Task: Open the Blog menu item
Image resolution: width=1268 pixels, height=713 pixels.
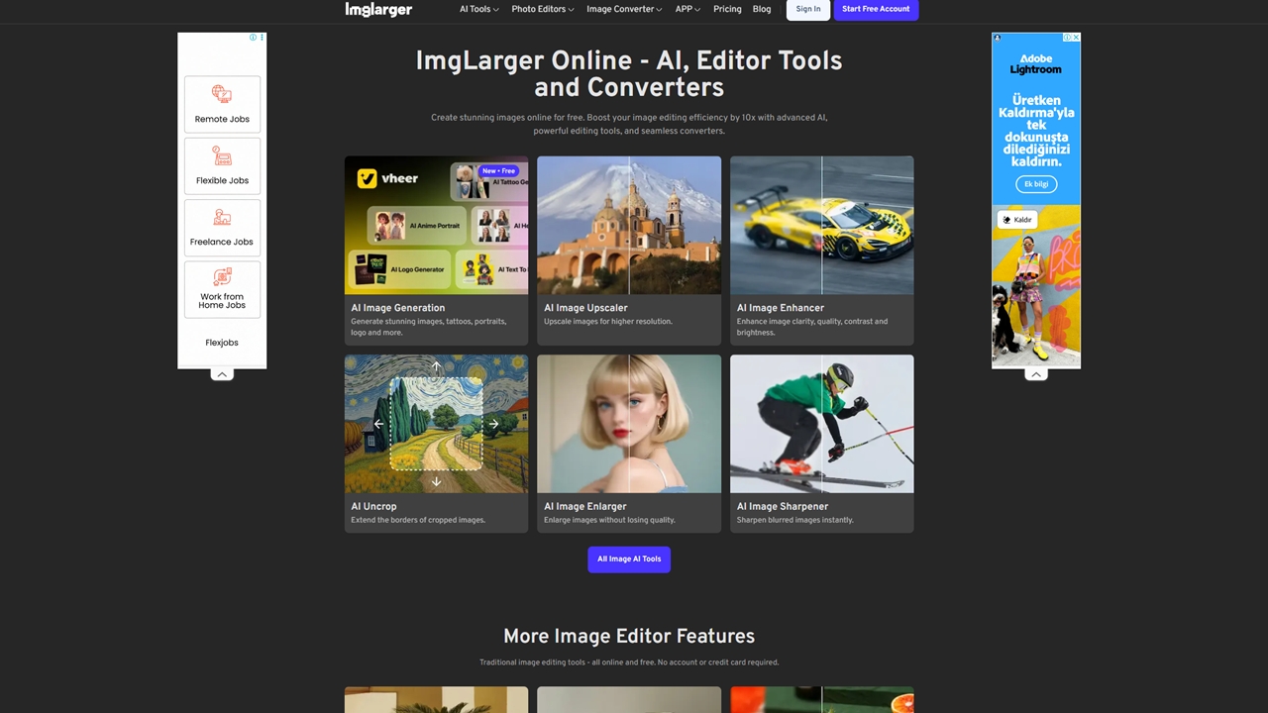Action: coord(761,9)
